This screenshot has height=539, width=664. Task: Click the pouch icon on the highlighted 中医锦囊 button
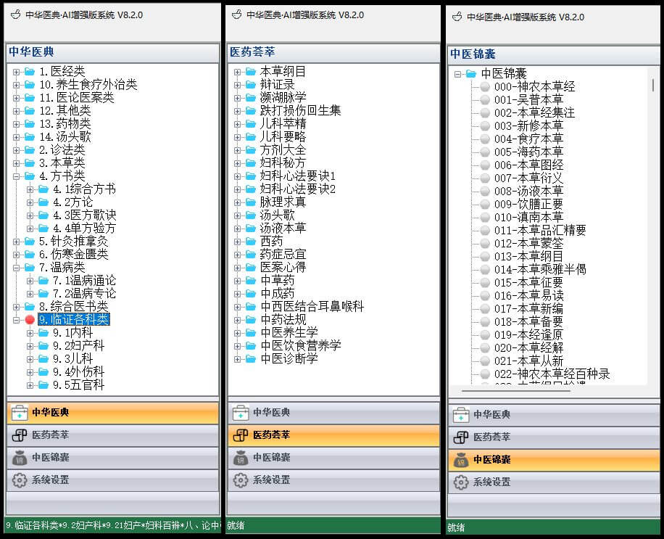tap(460, 460)
